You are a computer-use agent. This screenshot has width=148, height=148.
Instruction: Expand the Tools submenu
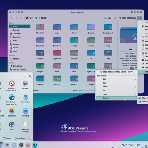(117, 94)
